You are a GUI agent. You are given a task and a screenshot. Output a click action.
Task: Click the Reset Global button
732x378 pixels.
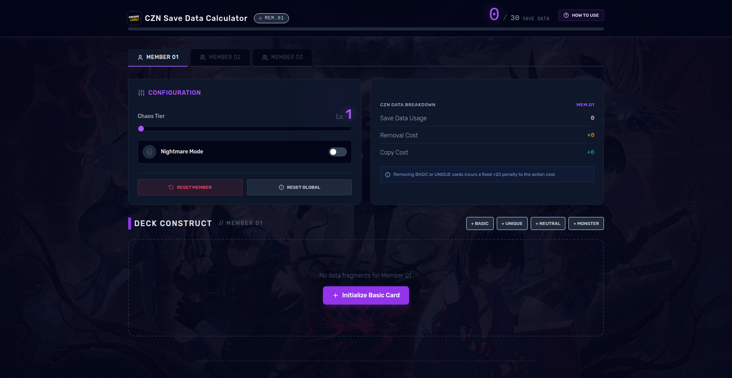tap(299, 187)
